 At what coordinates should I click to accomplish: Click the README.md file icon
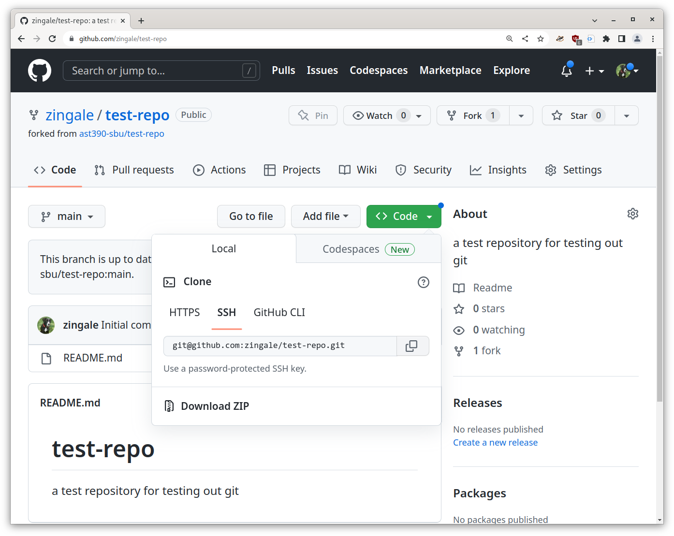pos(46,358)
